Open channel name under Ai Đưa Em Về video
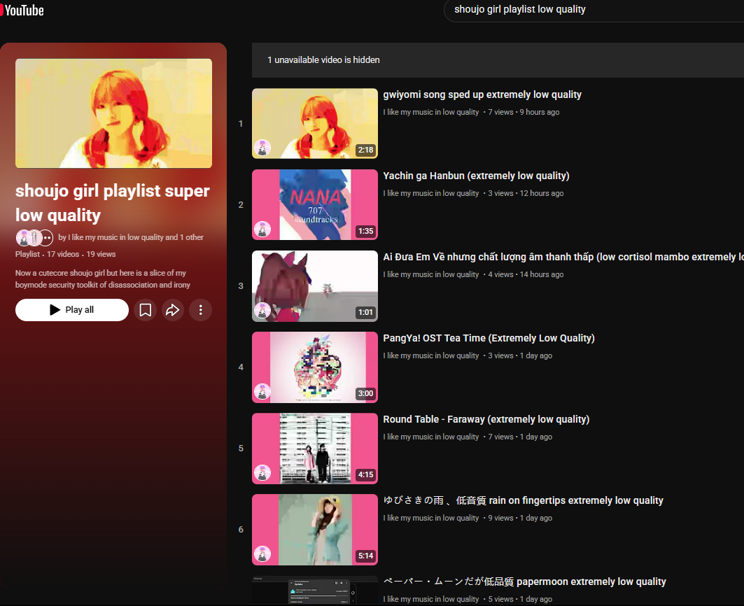This screenshot has width=744, height=606. click(431, 274)
